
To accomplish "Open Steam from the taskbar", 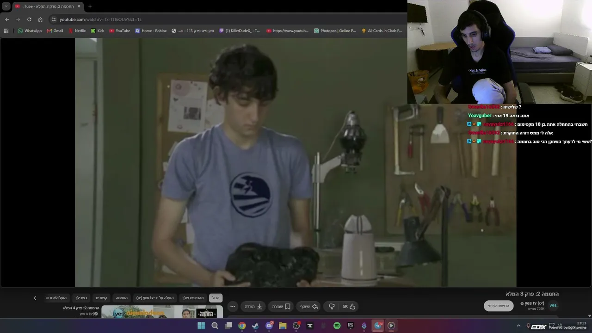I will pyautogui.click(x=255, y=326).
